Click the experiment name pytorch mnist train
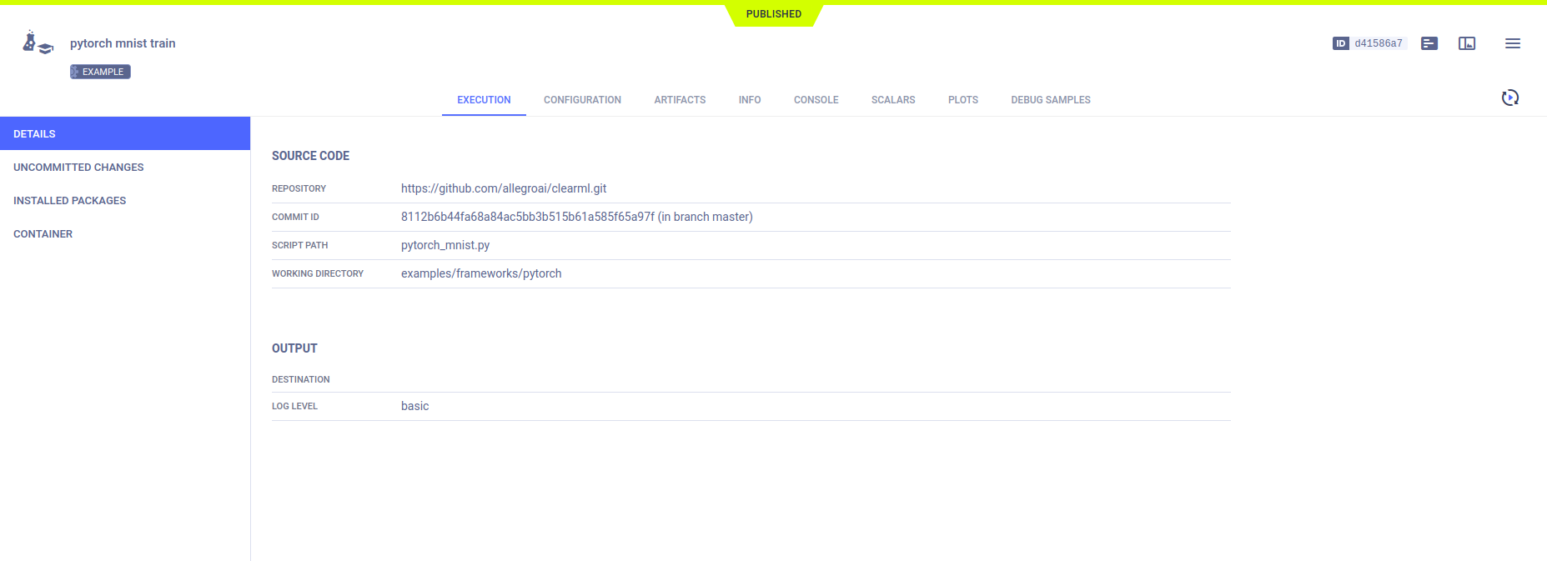 coord(123,43)
